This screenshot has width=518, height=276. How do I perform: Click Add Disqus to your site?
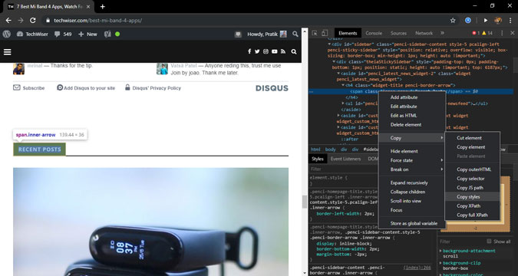pos(86,88)
